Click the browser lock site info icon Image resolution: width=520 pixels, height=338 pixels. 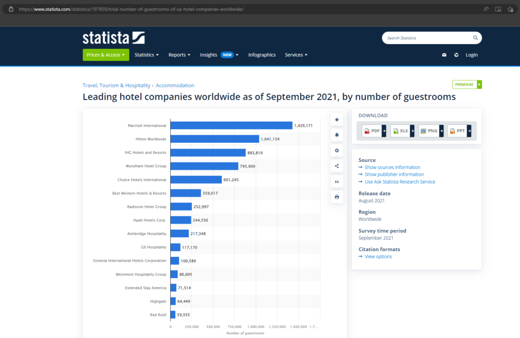tap(11, 9)
